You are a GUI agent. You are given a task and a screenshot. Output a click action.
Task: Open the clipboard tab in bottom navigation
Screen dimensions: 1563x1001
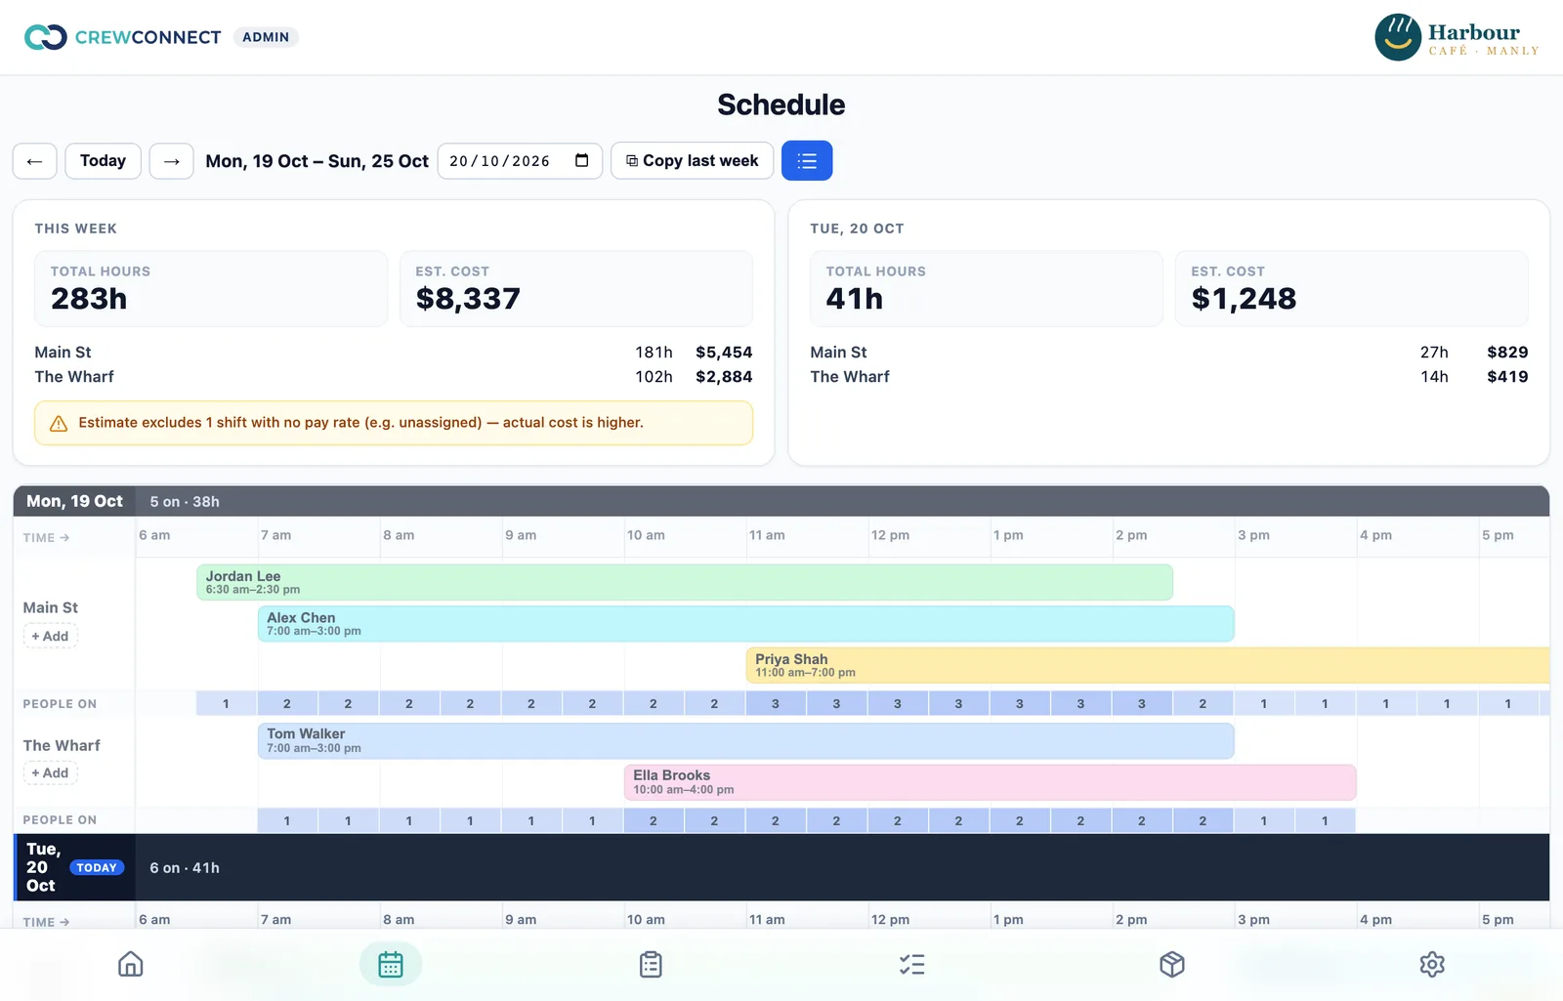click(x=651, y=964)
